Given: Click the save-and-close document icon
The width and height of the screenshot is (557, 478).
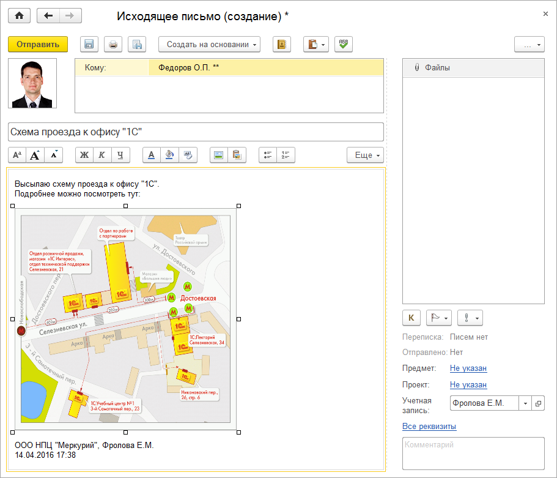Looking at the screenshot, I should pyautogui.click(x=137, y=45).
